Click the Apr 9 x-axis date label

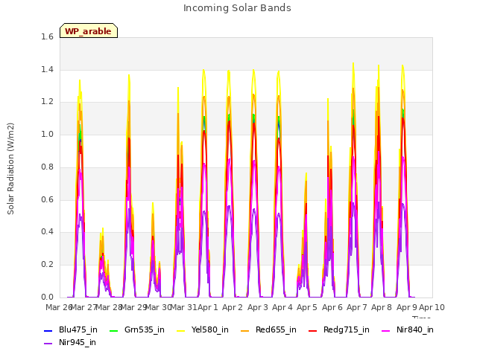coord(407,307)
